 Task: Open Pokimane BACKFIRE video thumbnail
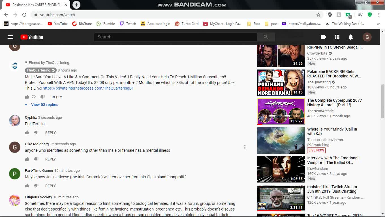point(281,83)
